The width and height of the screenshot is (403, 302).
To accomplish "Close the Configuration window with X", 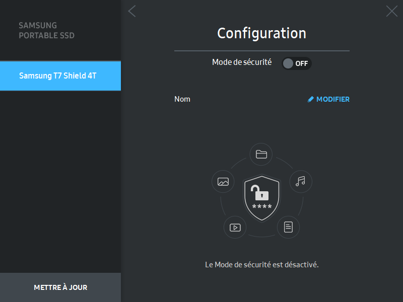I will (392, 11).
